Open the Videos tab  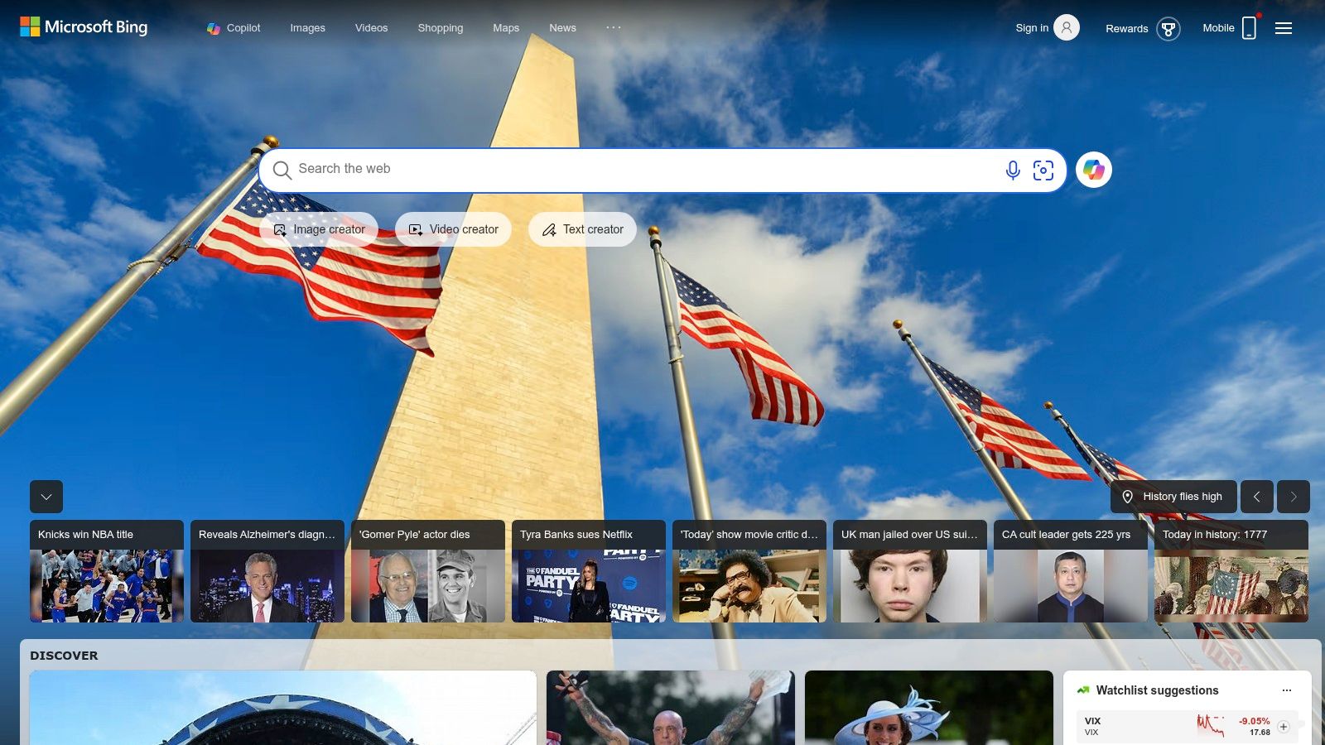click(x=371, y=28)
